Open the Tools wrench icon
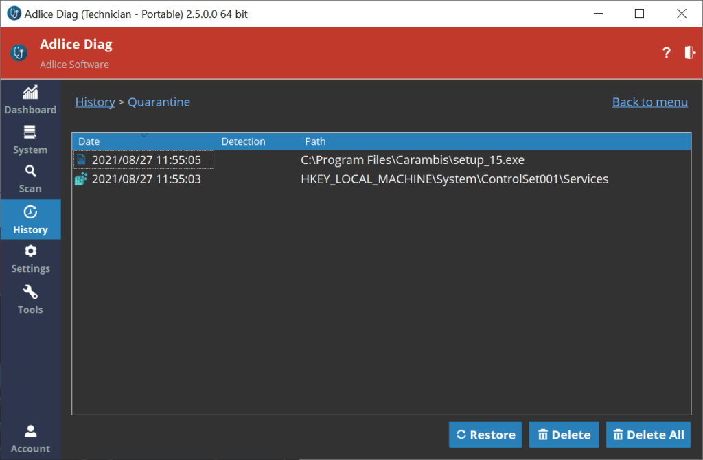The image size is (703, 460). (30, 292)
